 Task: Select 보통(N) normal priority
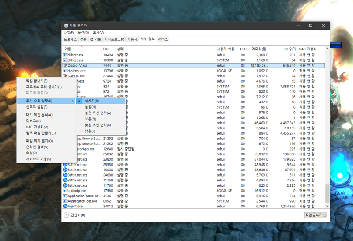(101, 119)
